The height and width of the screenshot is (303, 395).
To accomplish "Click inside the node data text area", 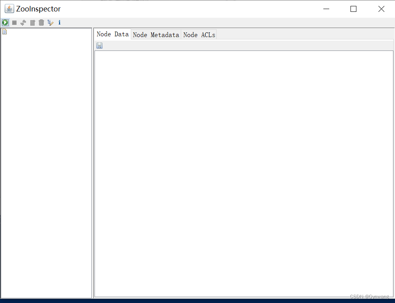I will click(244, 174).
